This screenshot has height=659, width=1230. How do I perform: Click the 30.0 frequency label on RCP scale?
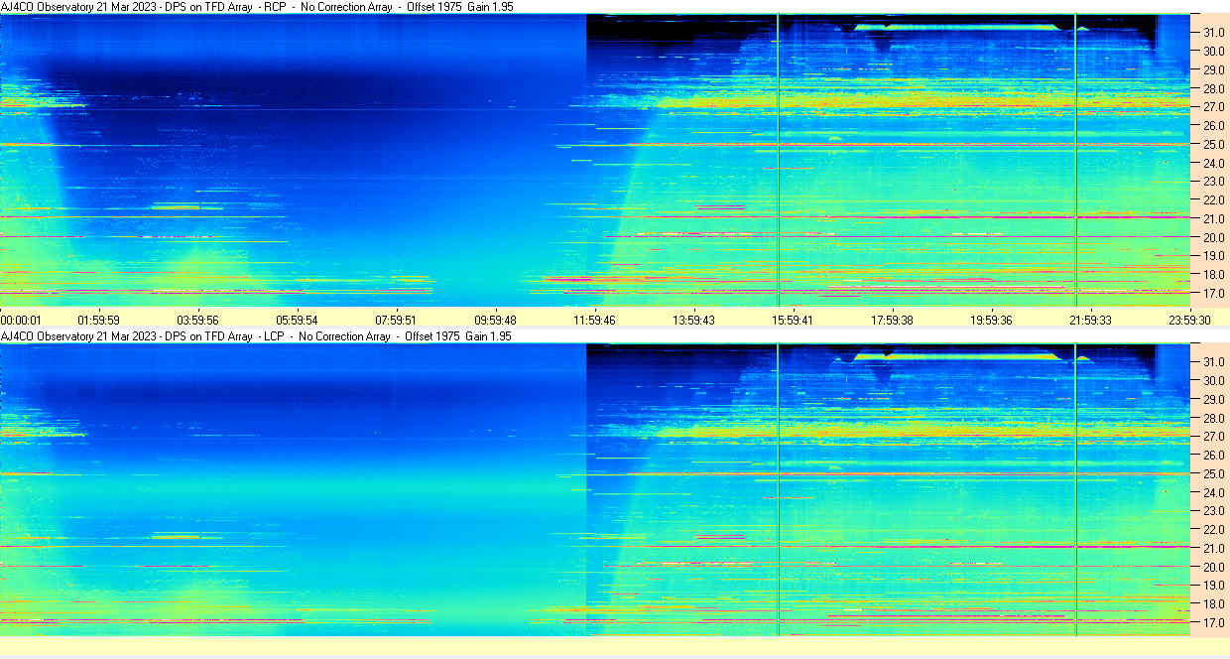1214,51
